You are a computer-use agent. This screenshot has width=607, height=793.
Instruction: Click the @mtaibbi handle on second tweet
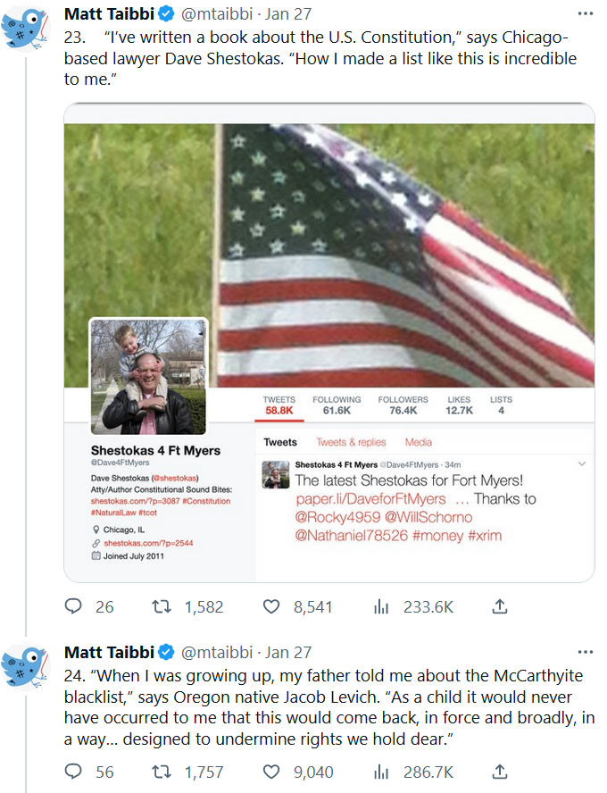click(215, 651)
